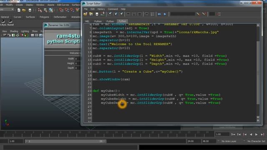This screenshot has width=267, height=150.
Task: Open viewport Lighting menu
Action: click(25, 31)
